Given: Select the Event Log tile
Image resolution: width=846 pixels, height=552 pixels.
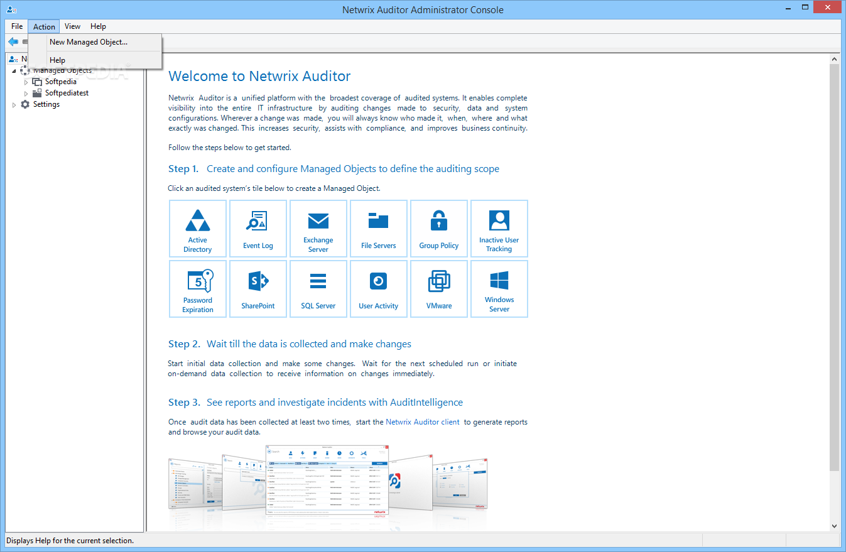Looking at the screenshot, I should click(x=258, y=229).
